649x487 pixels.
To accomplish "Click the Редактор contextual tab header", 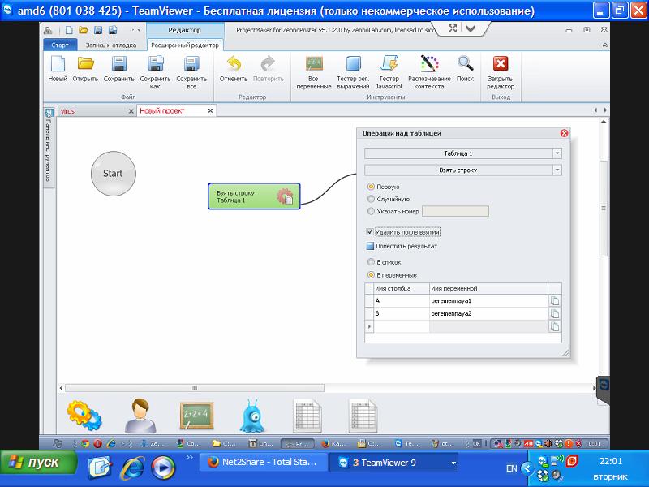I will [185, 30].
